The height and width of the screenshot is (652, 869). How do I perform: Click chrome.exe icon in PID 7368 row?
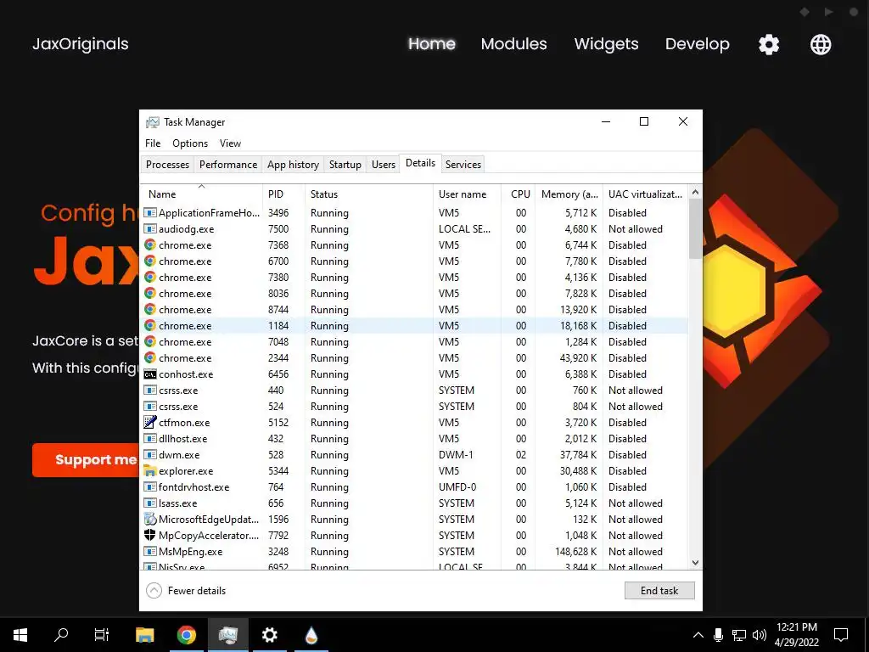(149, 244)
